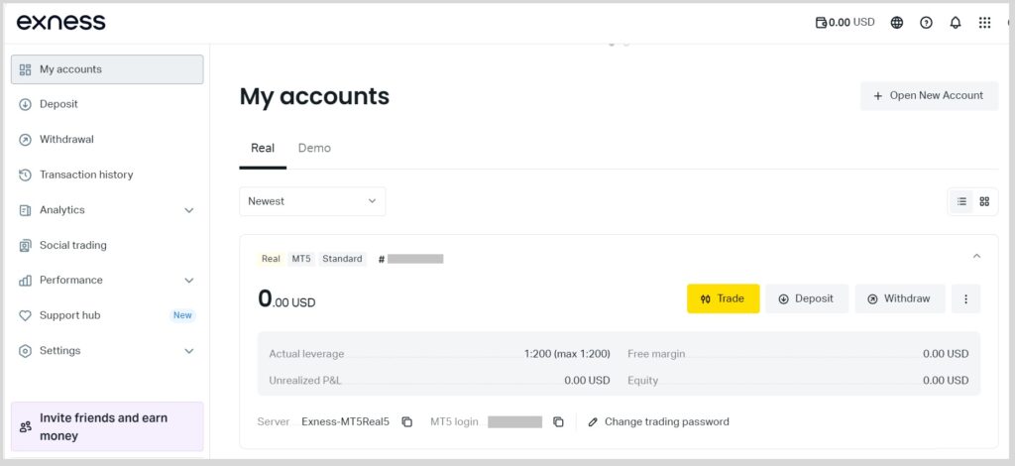Collapse the Standard account card
This screenshot has height=466, width=1015.
tap(976, 257)
